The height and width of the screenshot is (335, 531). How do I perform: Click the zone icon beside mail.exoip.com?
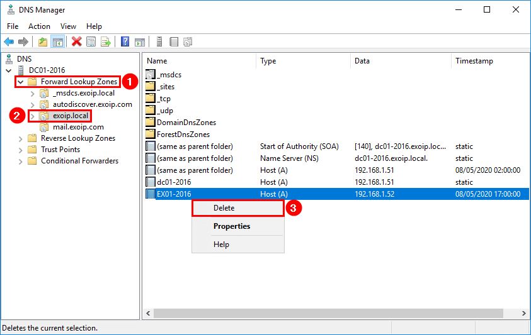(x=44, y=127)
